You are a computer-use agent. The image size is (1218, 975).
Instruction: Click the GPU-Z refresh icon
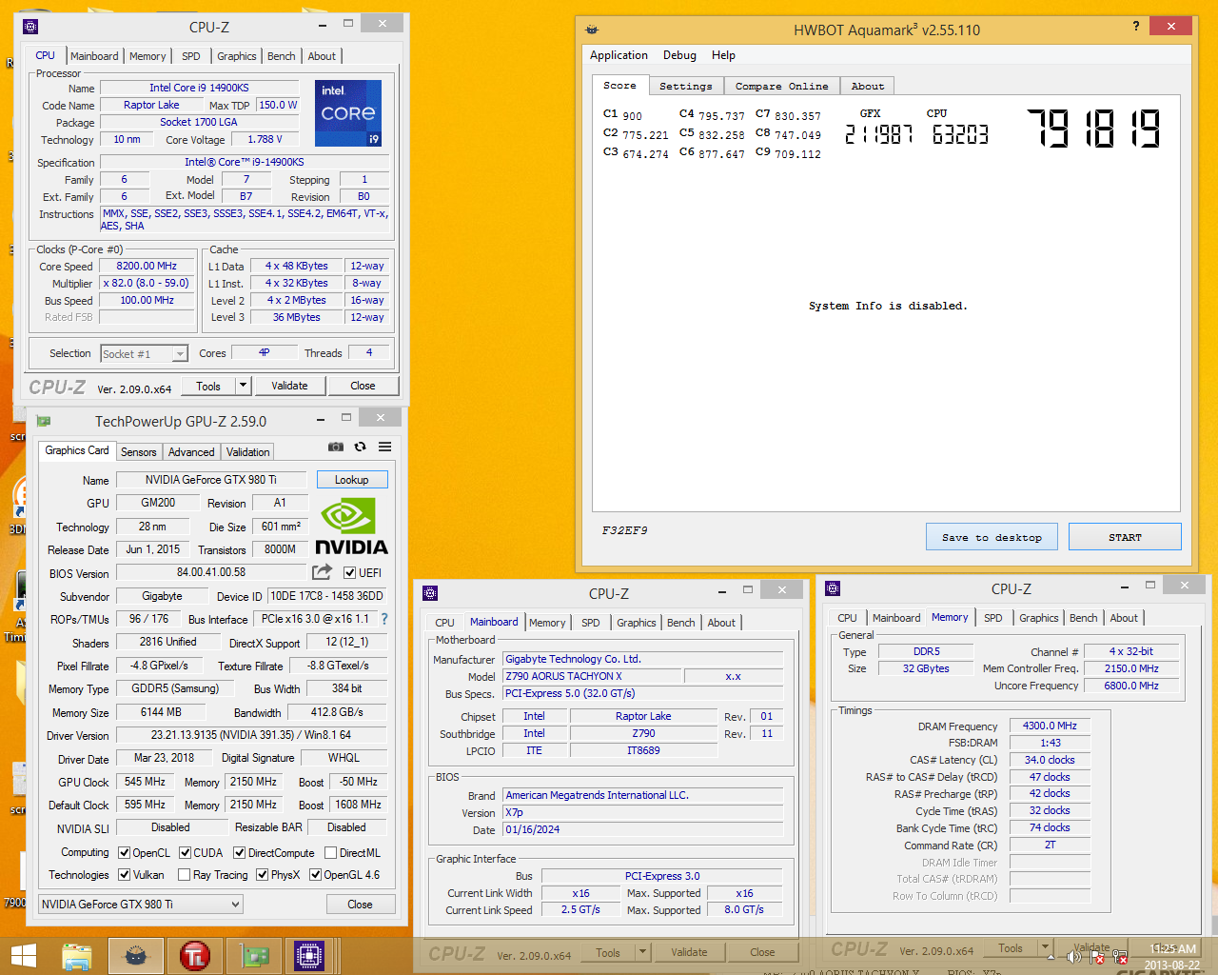(x=360, y=447)
